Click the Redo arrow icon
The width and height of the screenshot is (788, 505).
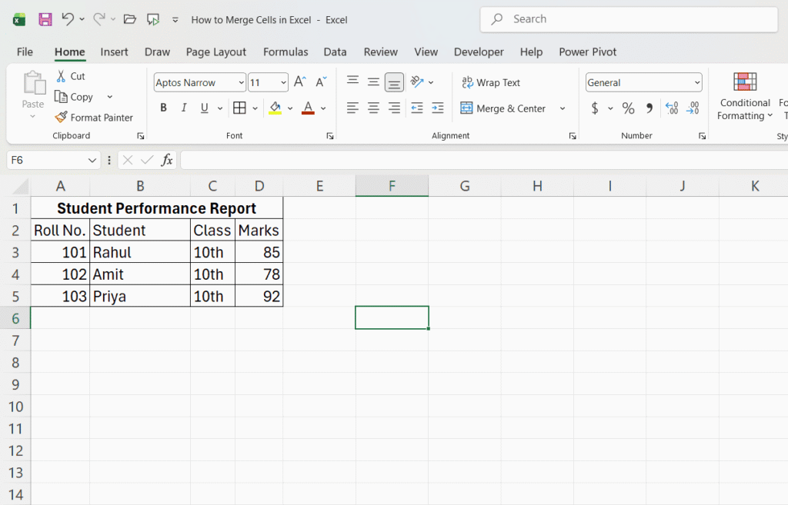click(x=99, y=19)
